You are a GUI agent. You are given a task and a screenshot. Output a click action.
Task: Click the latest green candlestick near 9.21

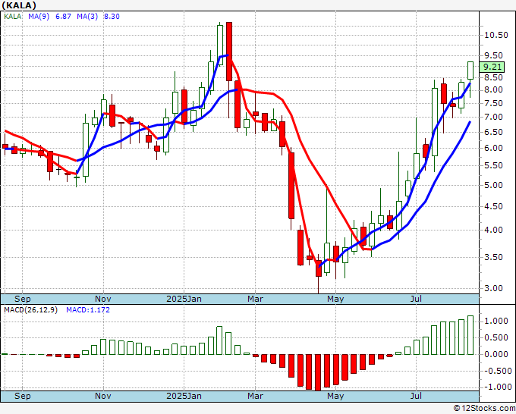click(x=470, y=71)
